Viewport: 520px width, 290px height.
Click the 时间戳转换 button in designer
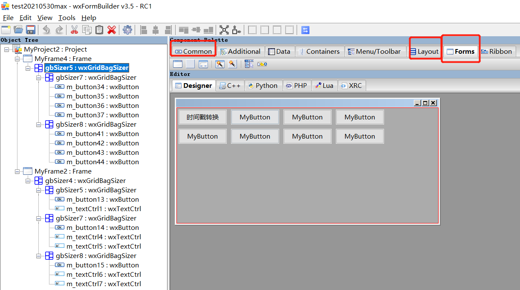pos(202,117)
